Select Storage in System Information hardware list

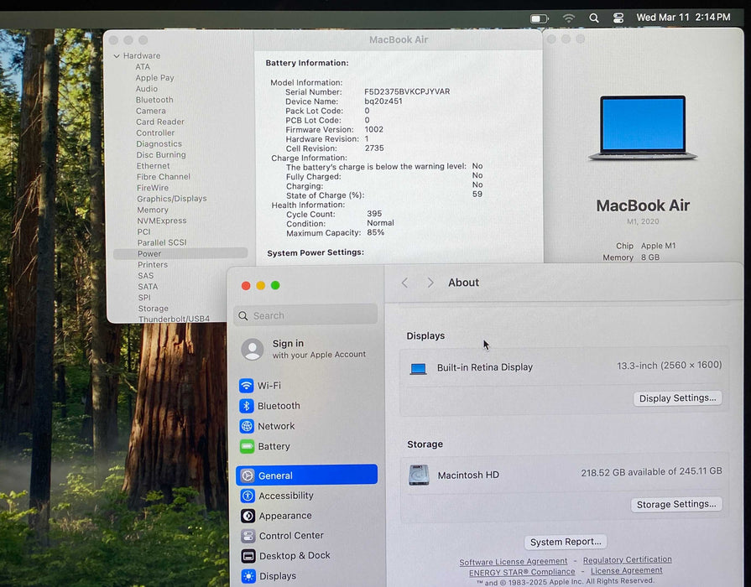pyautogui.click(x=154, y=309)
